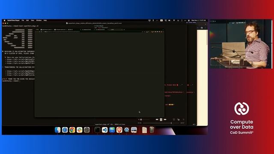
Task: Click the fast-forward button in player
Action: pyautogui.click(x=165, y=120)
